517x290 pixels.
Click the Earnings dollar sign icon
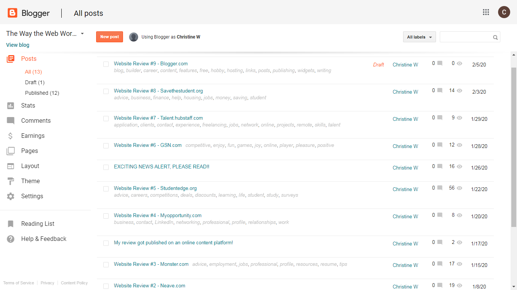click(x=11, y=136)
